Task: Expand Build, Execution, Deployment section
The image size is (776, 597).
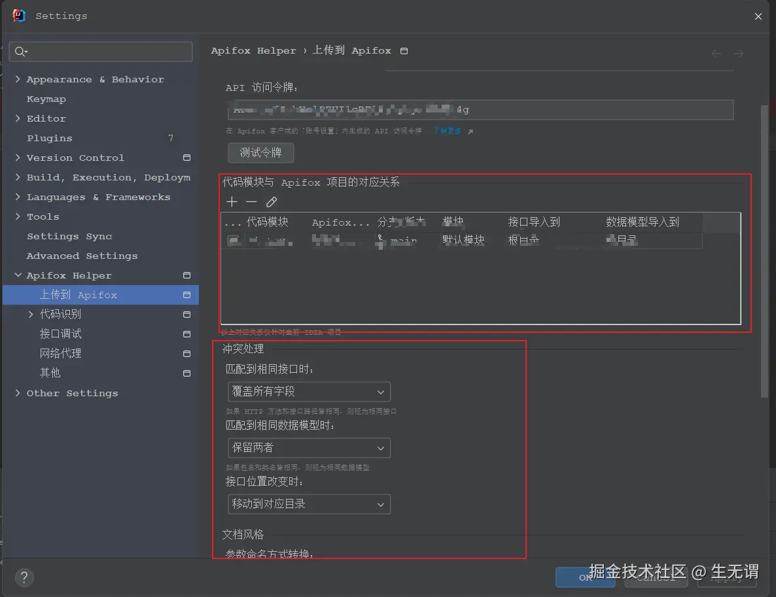Action: [18, 177]
